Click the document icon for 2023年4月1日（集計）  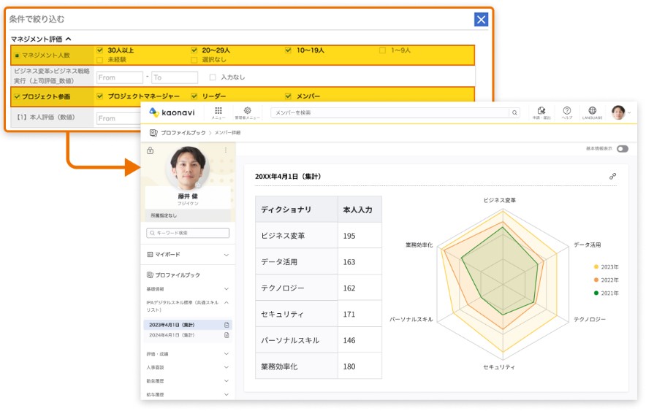(227, 325)
